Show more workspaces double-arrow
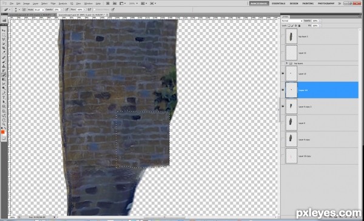The width and height of the screenshot is (364, 221). pos(339,4)
